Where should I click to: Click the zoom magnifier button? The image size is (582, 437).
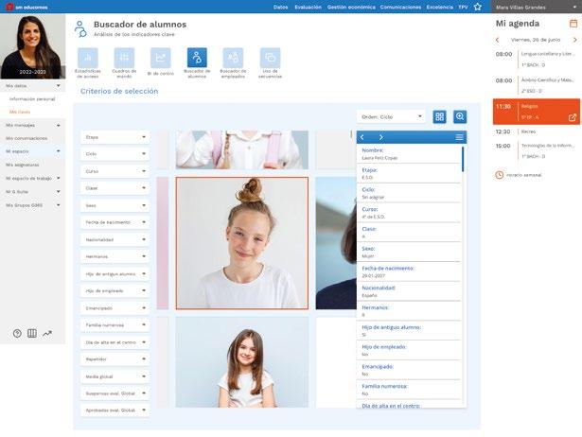pyautogui.click(x=460, y=117)
